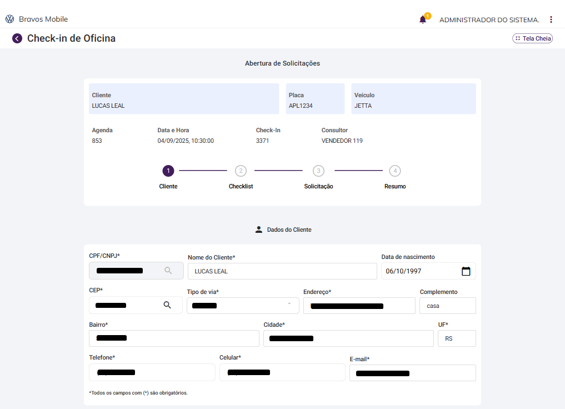Click the Tela Cheia fullscreen button
Image resolution: width=565 pixels, height=409 pixels.
(532, 38)
